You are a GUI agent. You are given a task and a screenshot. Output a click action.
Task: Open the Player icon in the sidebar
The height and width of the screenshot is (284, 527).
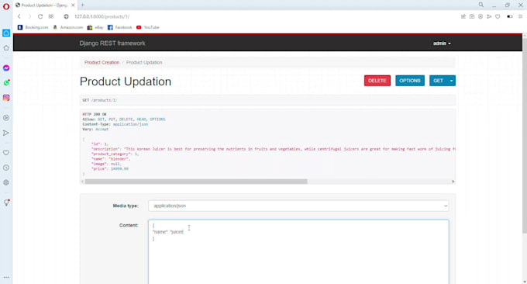[6, 118]
